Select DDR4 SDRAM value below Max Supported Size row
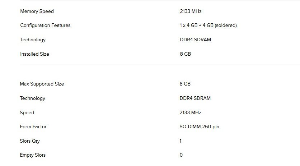 (195, 98)
